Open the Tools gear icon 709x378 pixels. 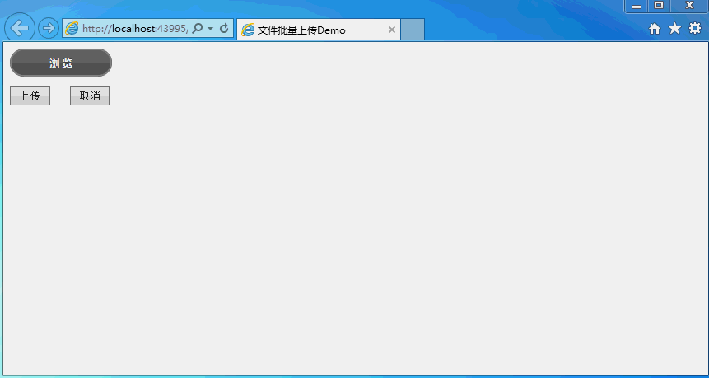pyautogui.click(x=695, y=29)
